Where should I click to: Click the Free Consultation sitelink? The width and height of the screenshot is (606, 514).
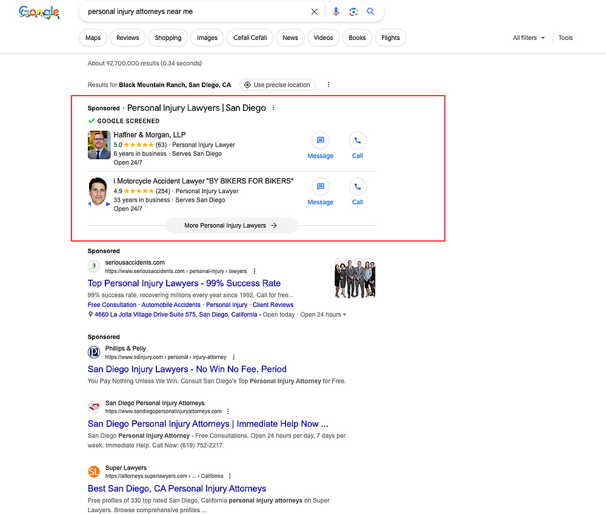pyautogui.click(x=112, y=305)
